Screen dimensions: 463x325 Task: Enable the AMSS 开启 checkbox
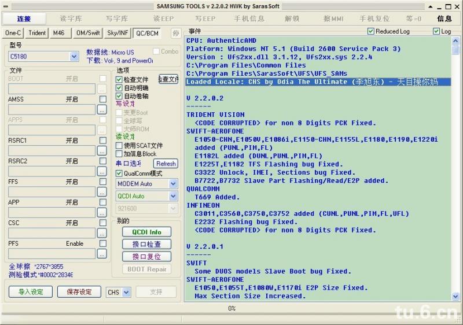102,99
